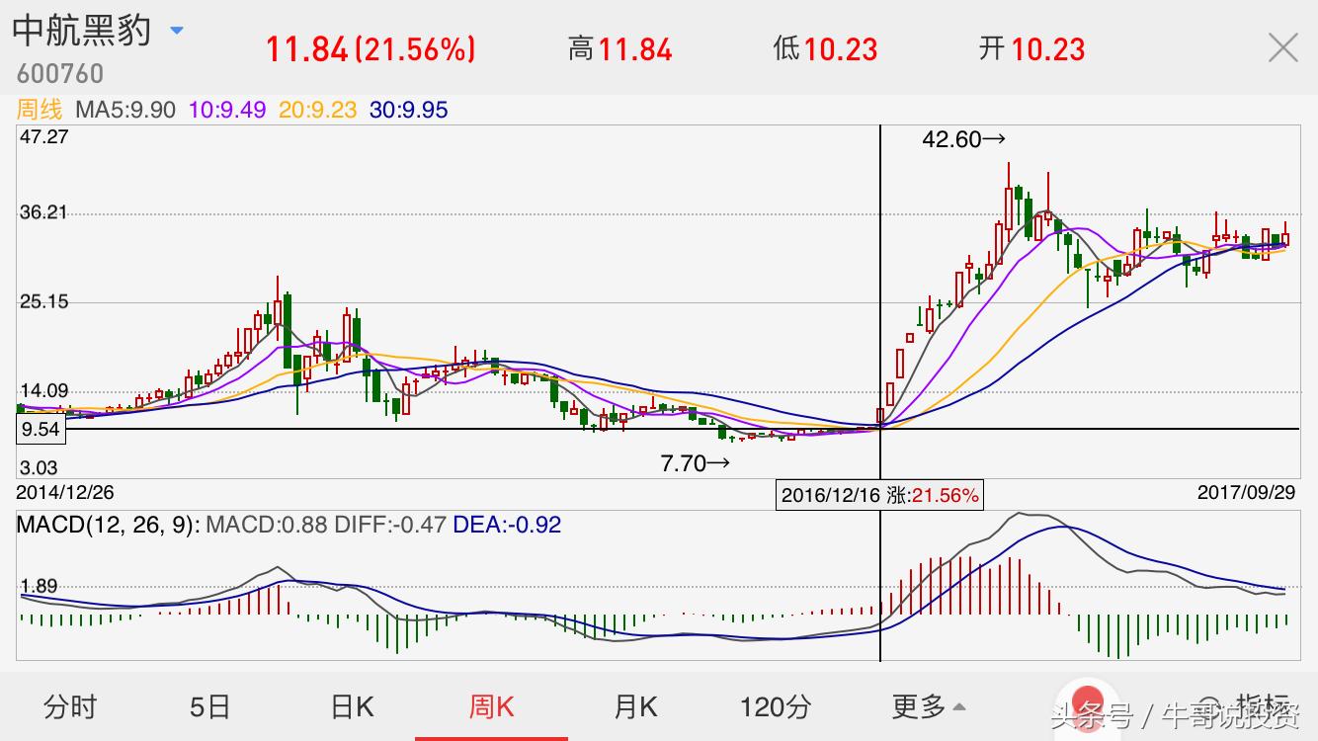Click the 9.54 crosshair price tag
The height and width of the screenshot is (741, 1318).
click(41, 430)
